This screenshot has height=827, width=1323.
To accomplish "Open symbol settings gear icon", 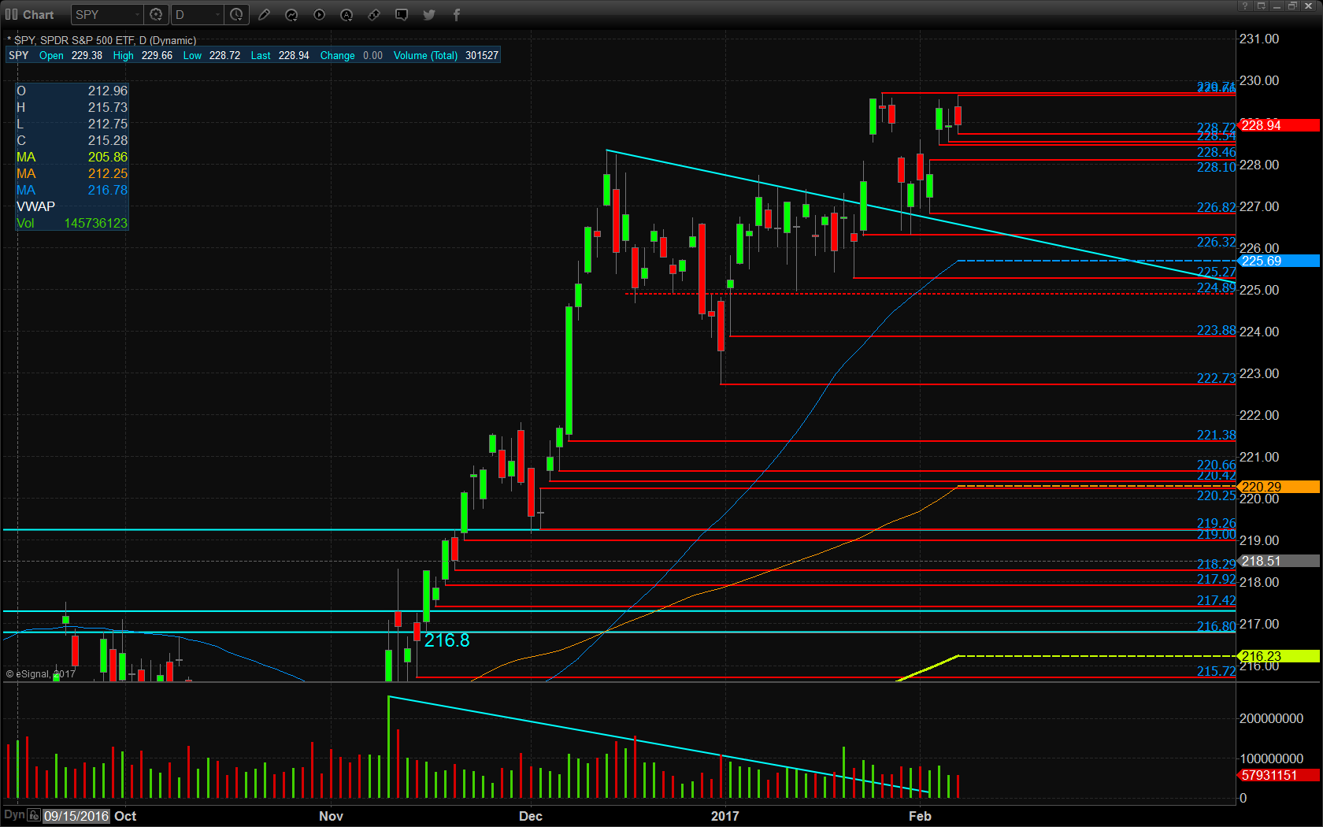I will pyautogui.click(x=156, y=15).
